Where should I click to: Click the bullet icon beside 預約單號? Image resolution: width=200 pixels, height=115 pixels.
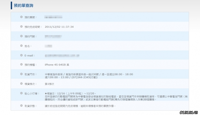pyautogui.click(x=22, y=17)
